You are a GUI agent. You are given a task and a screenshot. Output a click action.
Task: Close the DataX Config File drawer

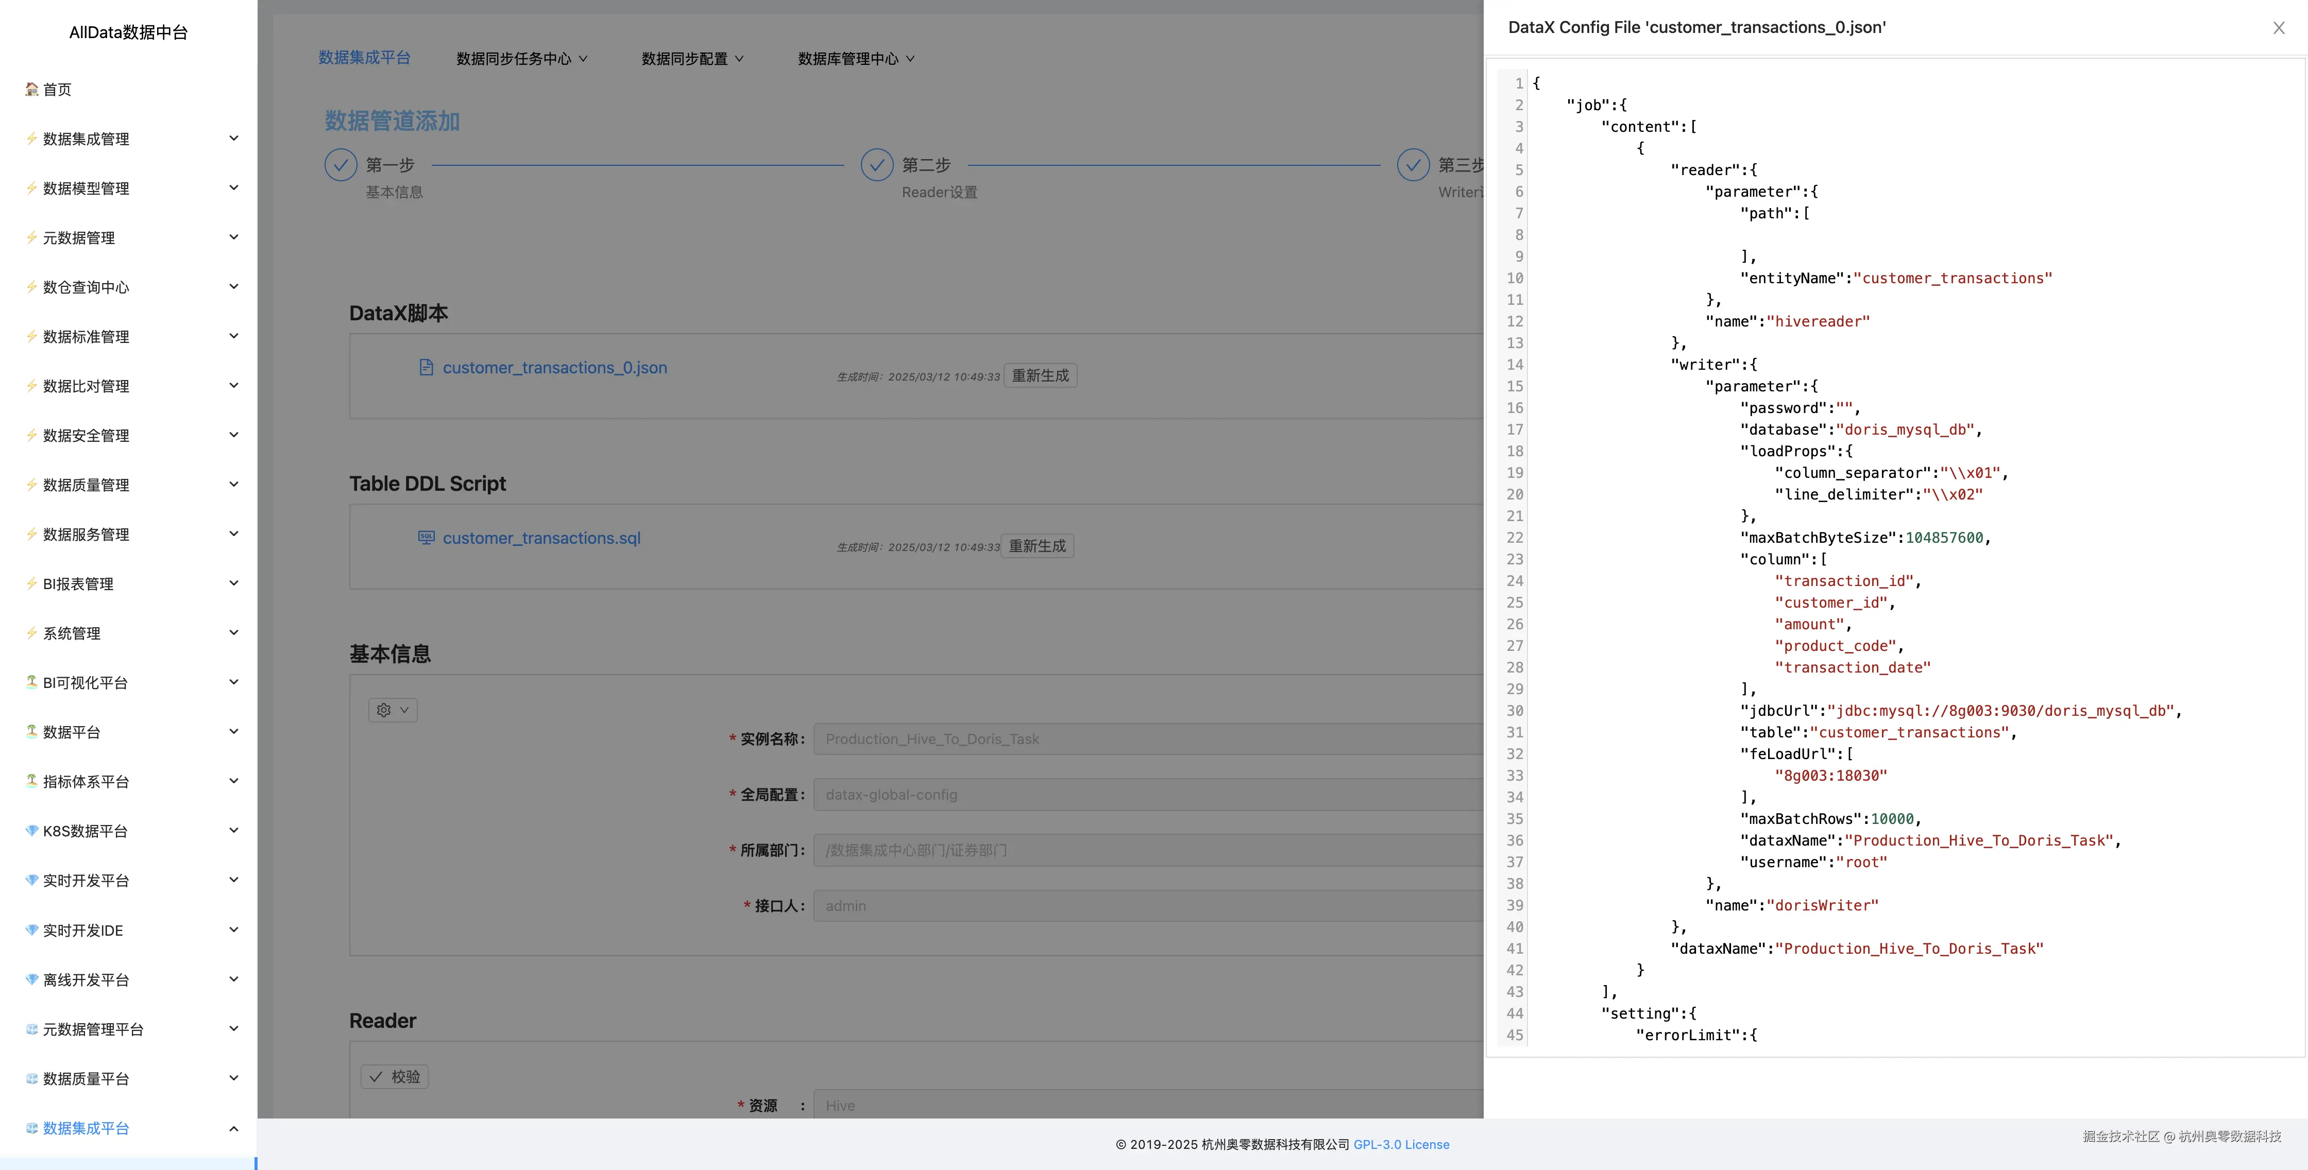click(2279, 28)
